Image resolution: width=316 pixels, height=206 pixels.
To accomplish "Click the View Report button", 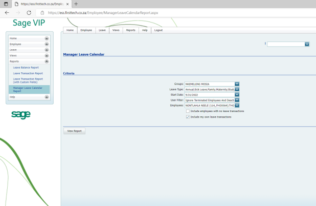I will pos(74,131).
